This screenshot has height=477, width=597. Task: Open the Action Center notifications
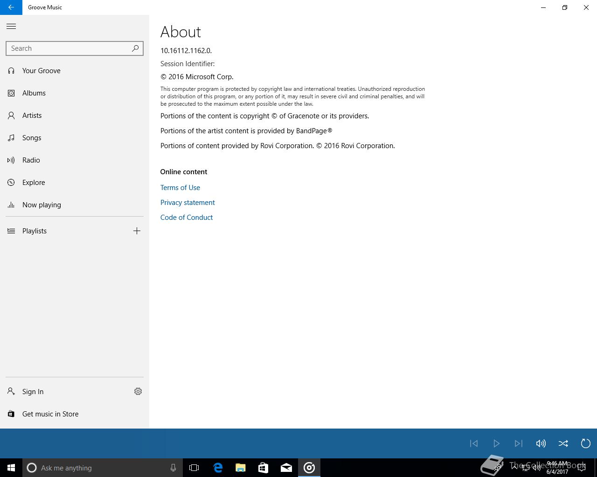tap(582, 468)
